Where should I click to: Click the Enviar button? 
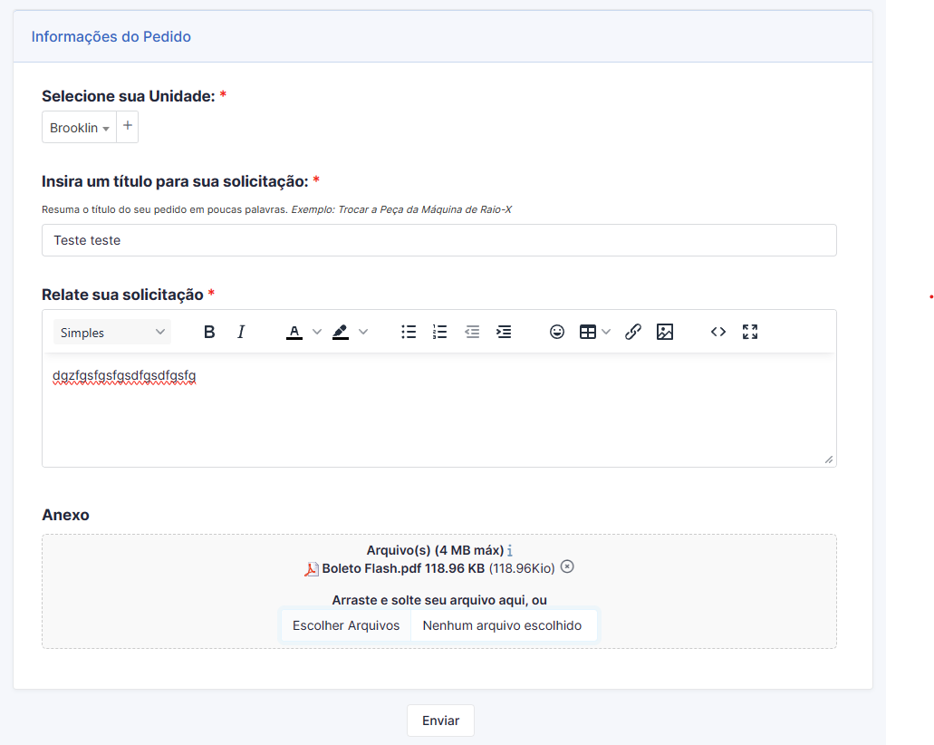pyautogui.click(x=440, y=720)
